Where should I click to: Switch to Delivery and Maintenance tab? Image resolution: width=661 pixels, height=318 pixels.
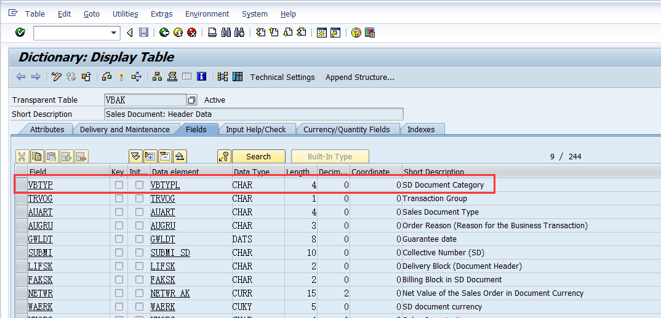(125, 129)
